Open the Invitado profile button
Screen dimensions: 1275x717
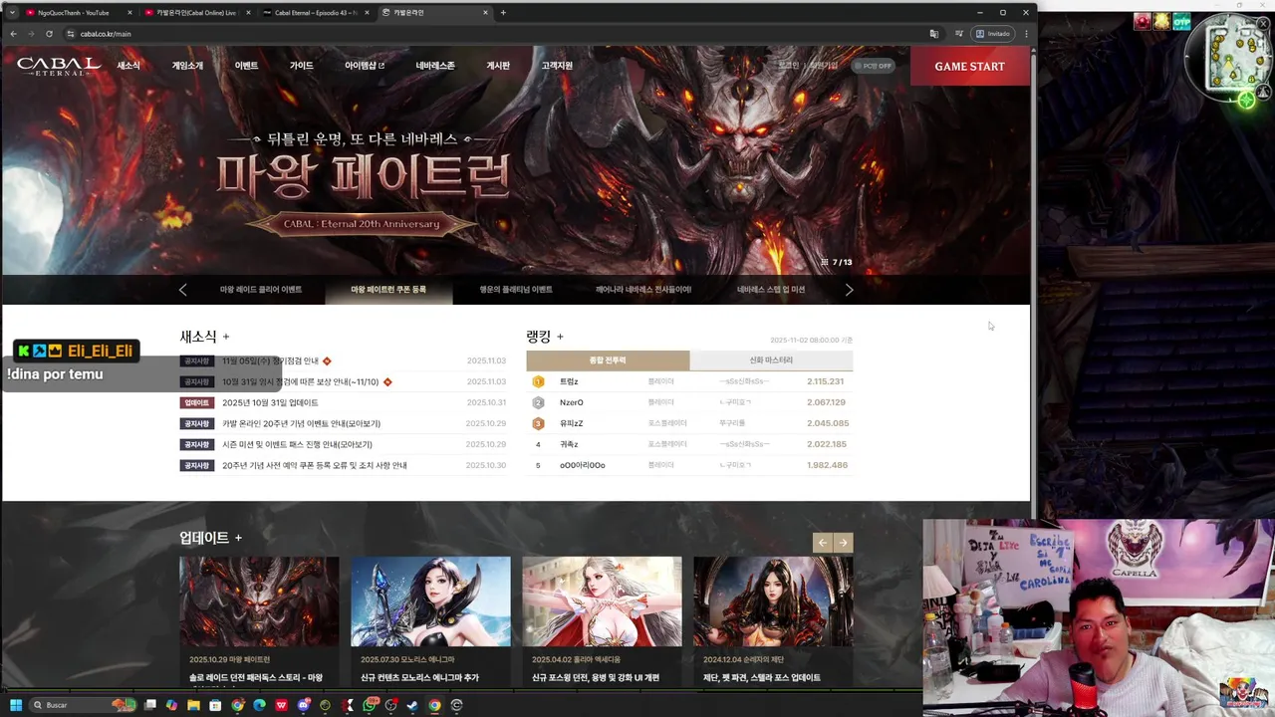(x=993, y=34)
